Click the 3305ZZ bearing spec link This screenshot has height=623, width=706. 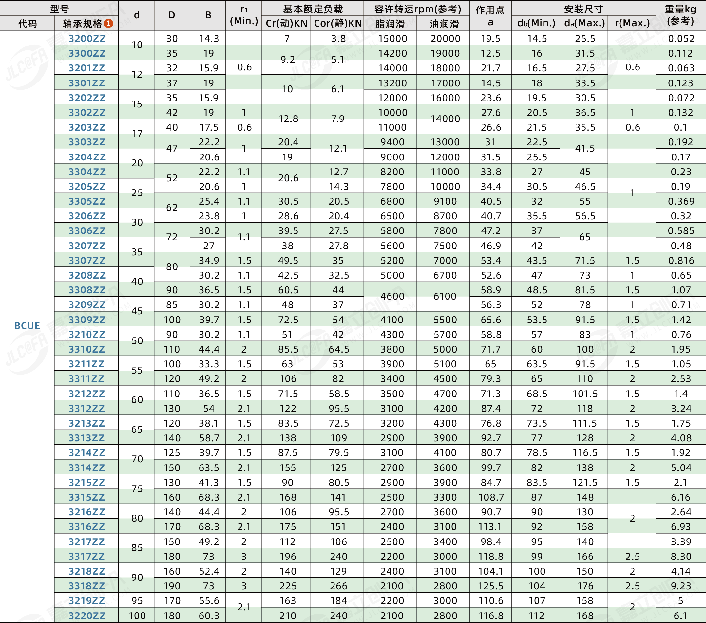point(87,201)
